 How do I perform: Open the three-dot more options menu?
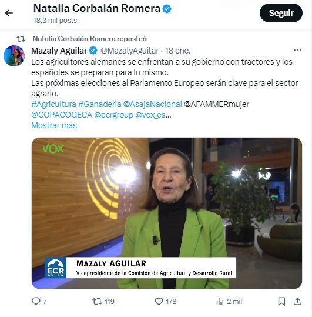pyautogui.click(x=297, y=51)
